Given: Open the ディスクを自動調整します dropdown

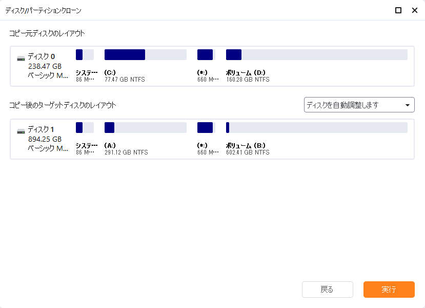Looking at the screenshot, I should pyautogui.click(x=359, y=105).
